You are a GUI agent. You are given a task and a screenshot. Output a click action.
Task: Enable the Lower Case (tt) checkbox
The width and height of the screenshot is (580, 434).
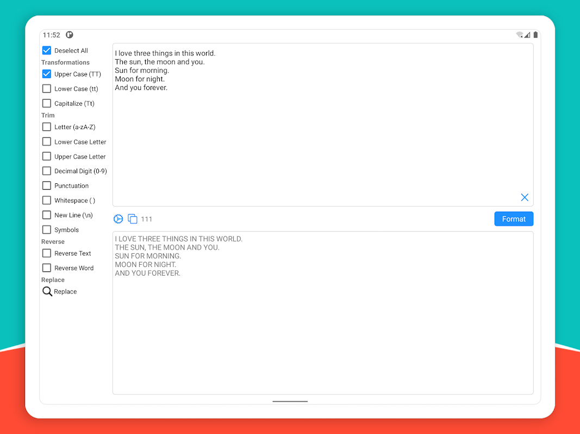tap(47, 88)
